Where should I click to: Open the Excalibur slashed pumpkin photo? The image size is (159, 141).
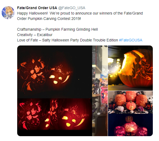pos(130,68)
